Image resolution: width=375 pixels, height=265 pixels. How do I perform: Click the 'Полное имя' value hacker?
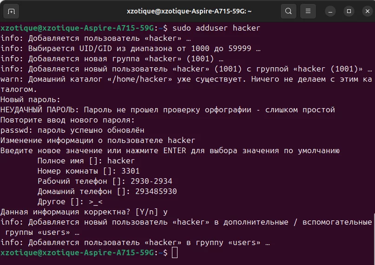pos(121,161)
